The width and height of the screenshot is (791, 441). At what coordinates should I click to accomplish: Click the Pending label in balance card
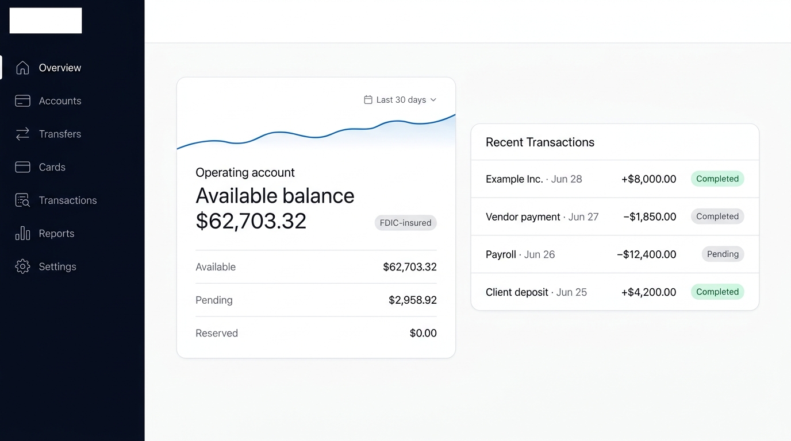214,300
